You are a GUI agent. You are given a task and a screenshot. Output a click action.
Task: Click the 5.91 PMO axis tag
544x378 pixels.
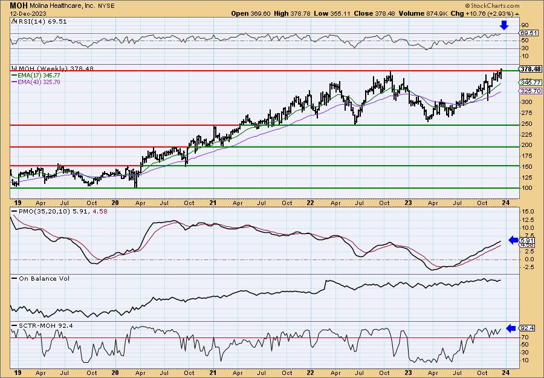[527, 241]
